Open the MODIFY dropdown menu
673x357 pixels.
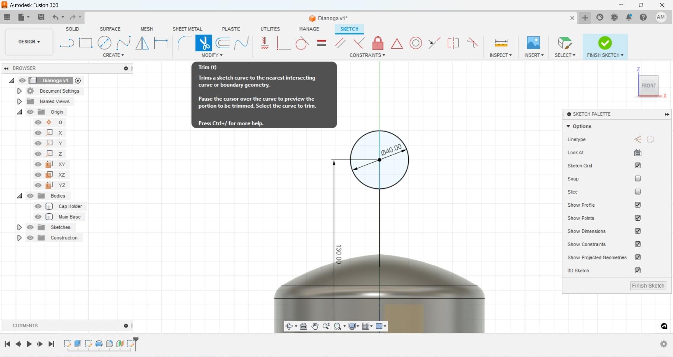(212, 55)
